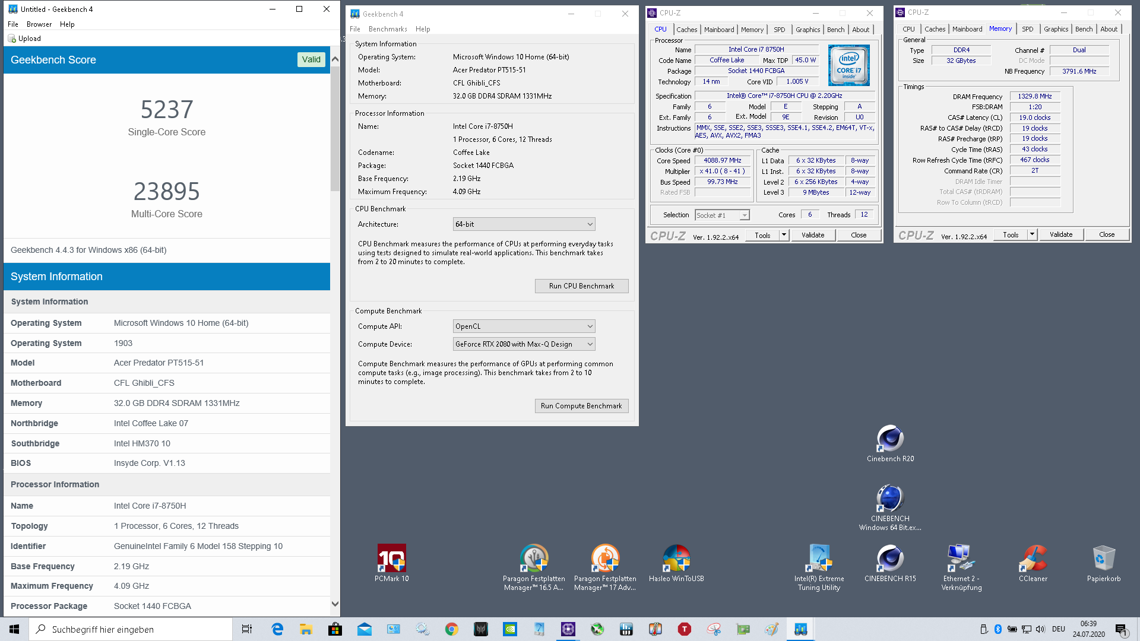Open Cinebench R20 desktop shortcut
1140x641 pixels.
(890, 443)
